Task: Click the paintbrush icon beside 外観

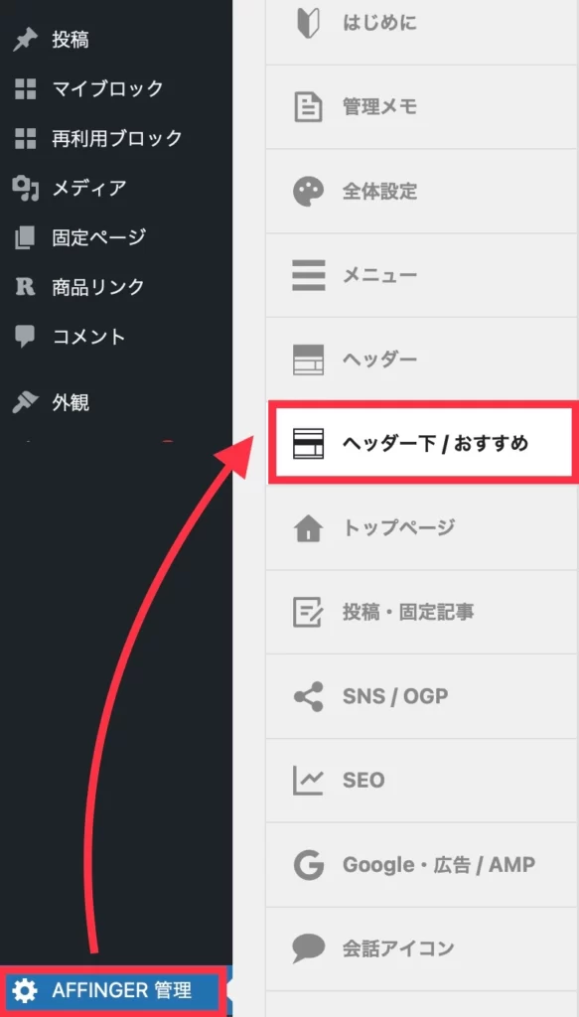Action: tap(25, 403)
